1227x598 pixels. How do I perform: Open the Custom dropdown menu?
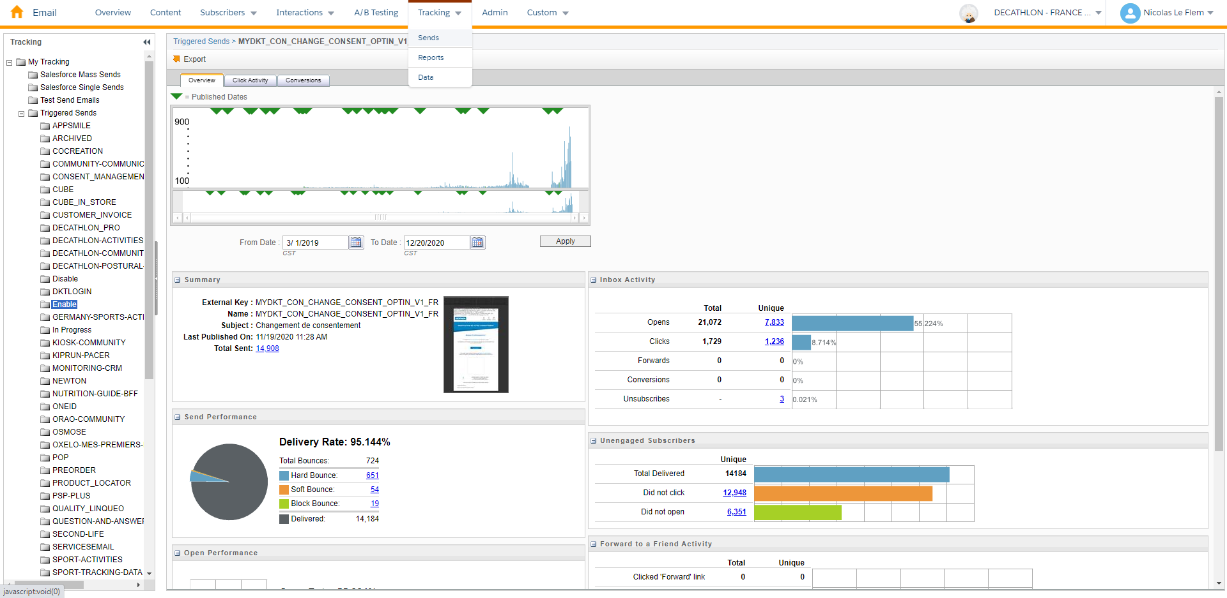point(548,13)
